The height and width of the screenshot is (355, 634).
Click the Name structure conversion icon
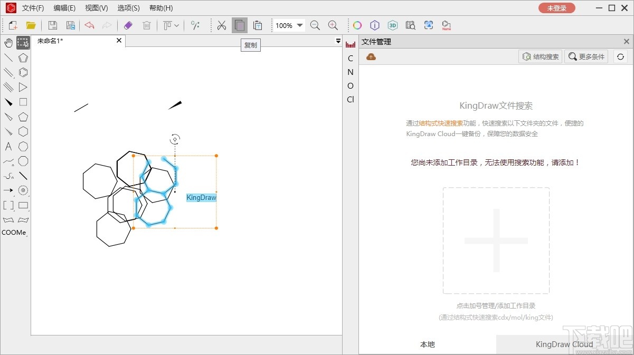pos(446,25)
